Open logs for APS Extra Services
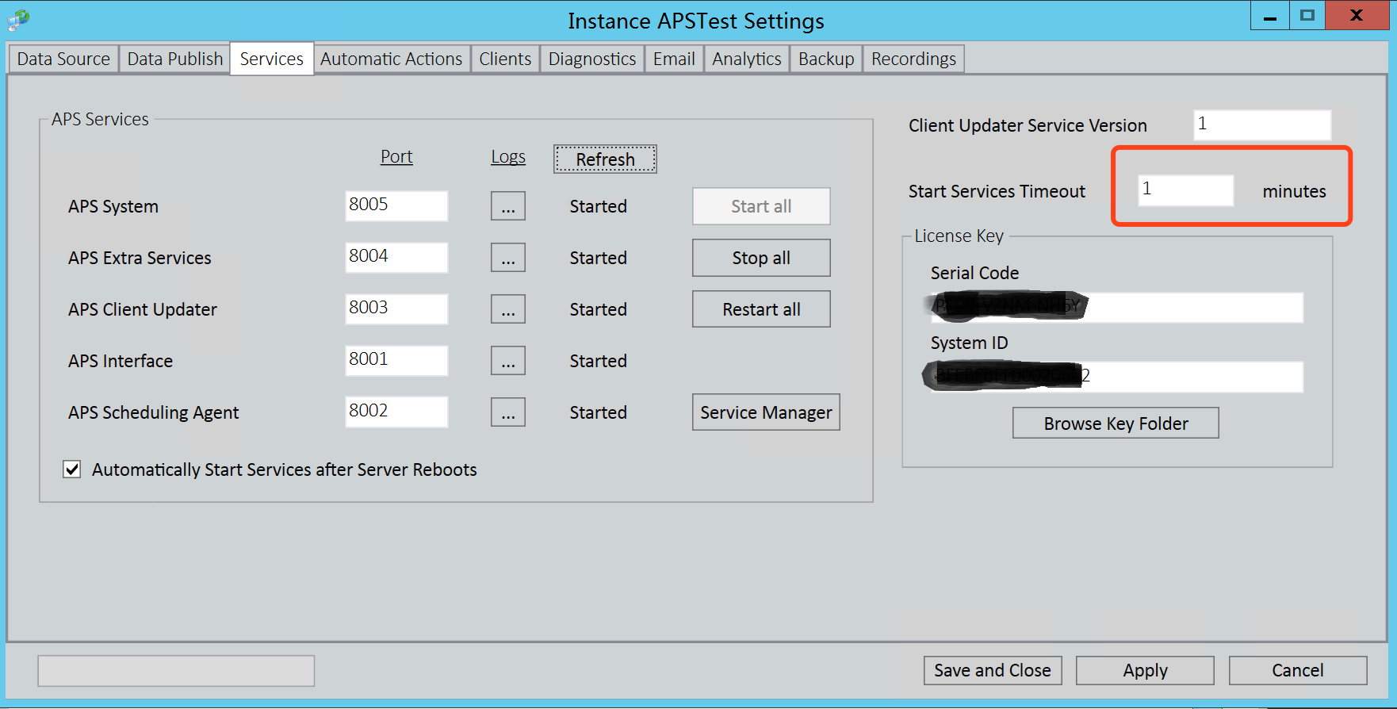The height and width of the screenshot is (709, 1397). (x=507, y=258)
